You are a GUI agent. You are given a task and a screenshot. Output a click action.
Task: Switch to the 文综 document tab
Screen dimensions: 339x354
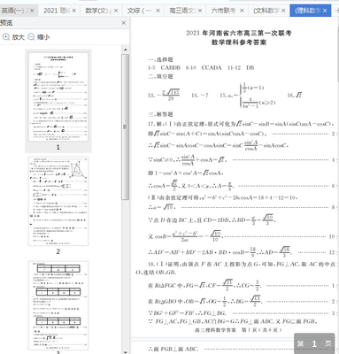point(143,11)
